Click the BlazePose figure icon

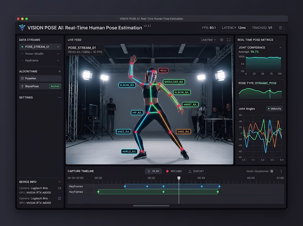[x=22, y=86]
